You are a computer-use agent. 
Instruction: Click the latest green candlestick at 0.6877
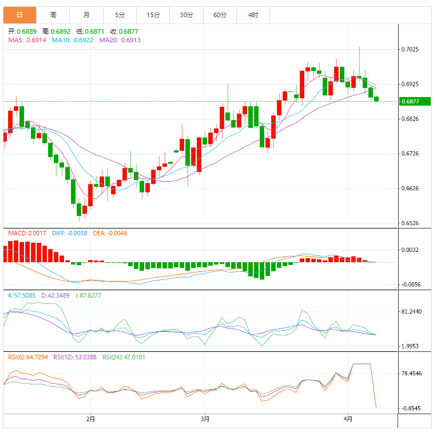376,99
